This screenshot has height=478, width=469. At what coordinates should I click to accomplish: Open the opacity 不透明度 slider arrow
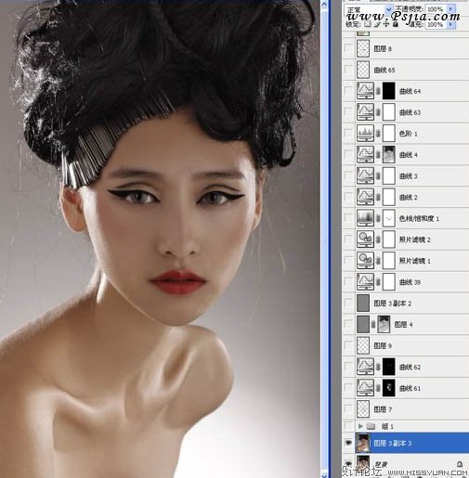tap(451, 9)
